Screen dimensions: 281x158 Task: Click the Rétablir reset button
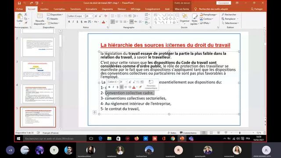tap(53, 19)
